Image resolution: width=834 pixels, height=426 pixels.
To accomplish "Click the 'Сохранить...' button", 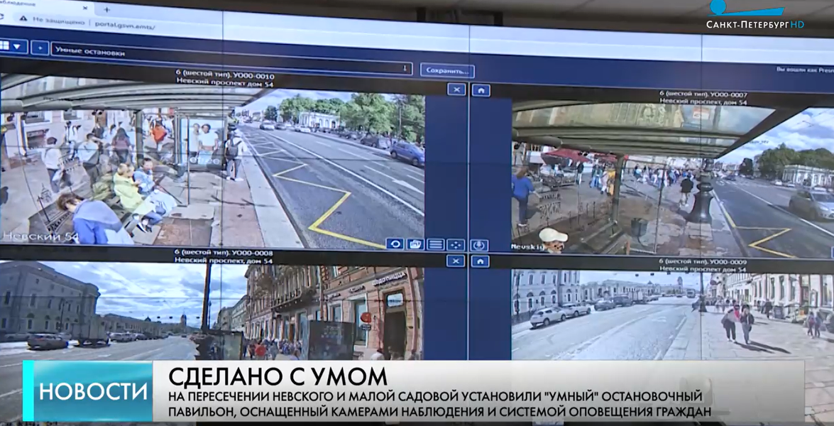I will (x=446, y=71).
